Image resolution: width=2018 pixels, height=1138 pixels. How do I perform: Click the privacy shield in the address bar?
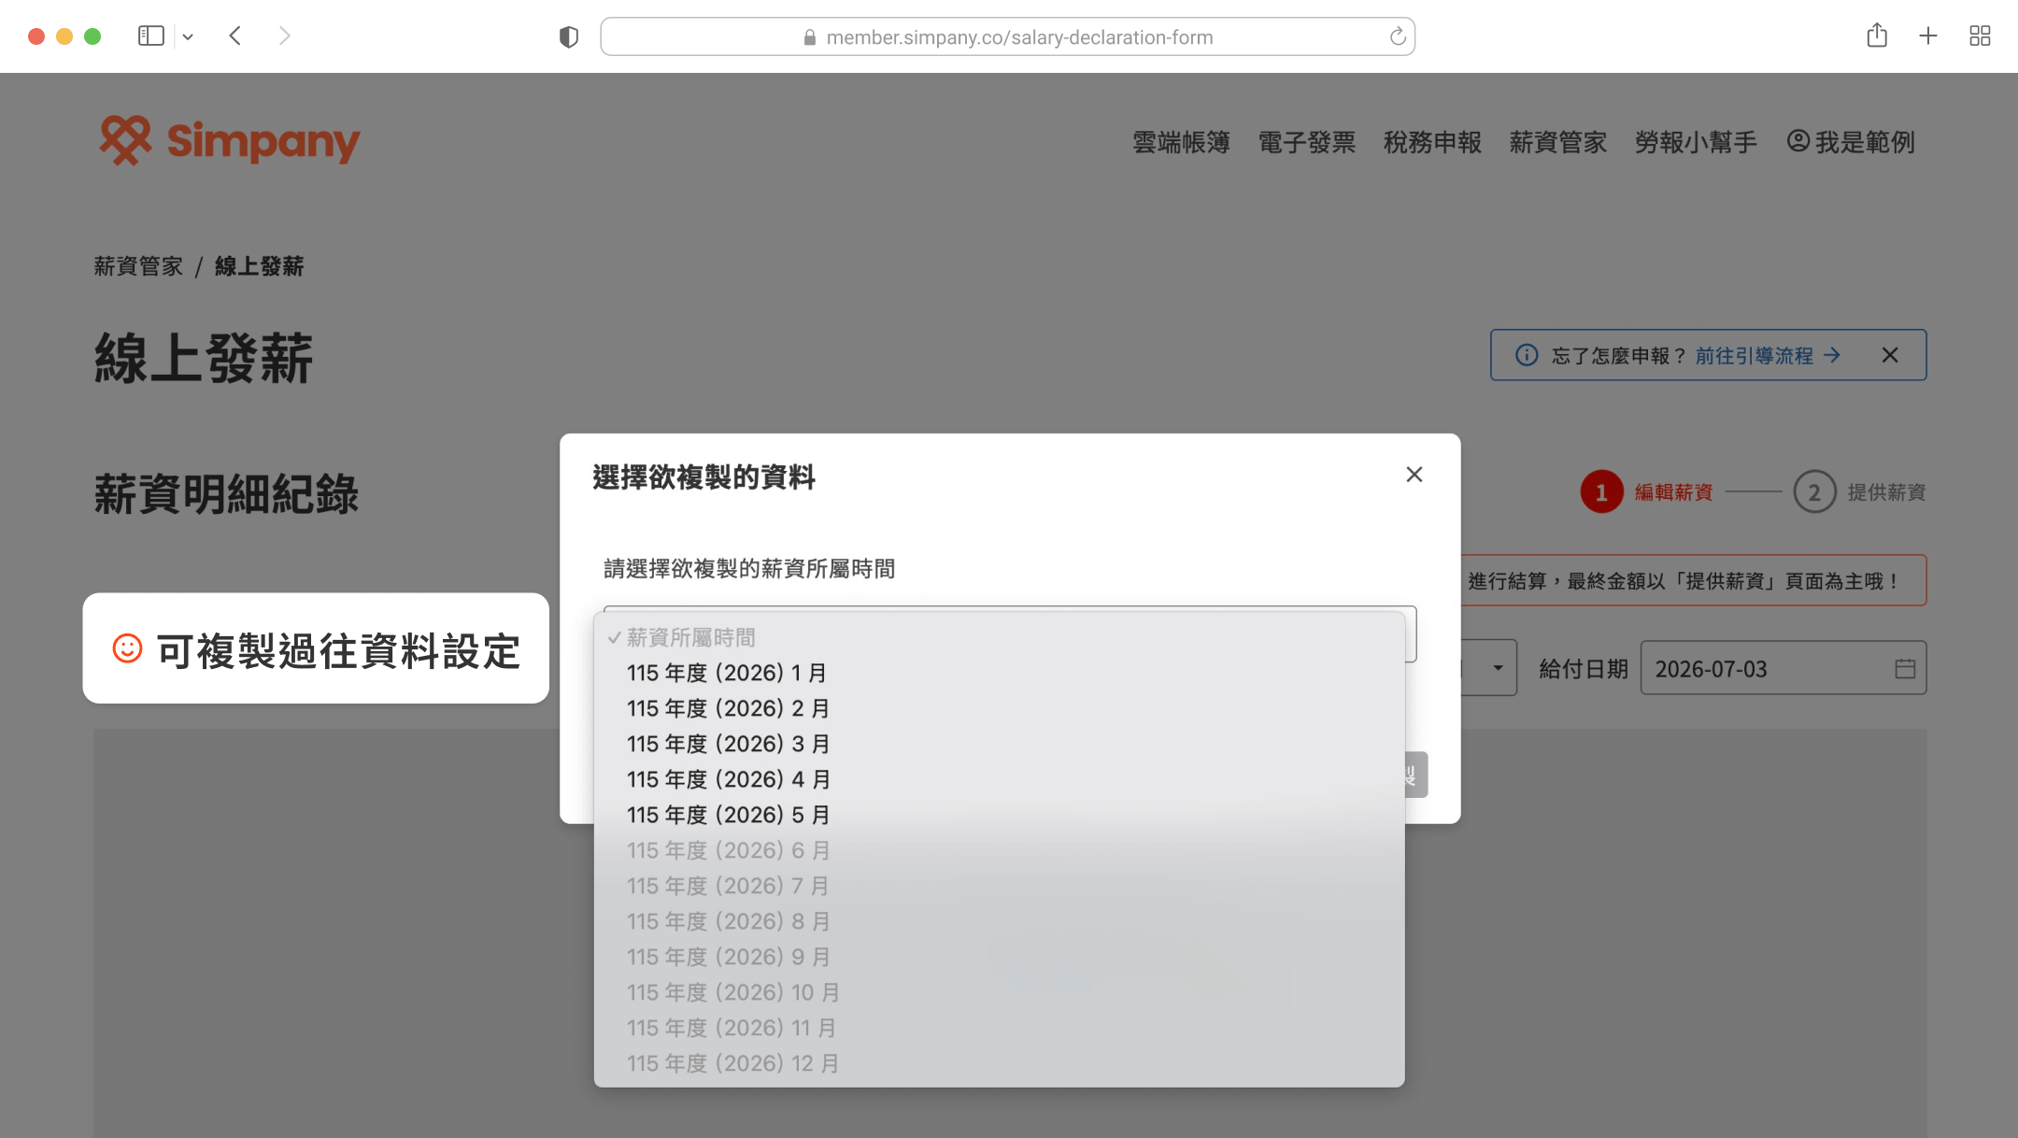[x=568, y=36]
